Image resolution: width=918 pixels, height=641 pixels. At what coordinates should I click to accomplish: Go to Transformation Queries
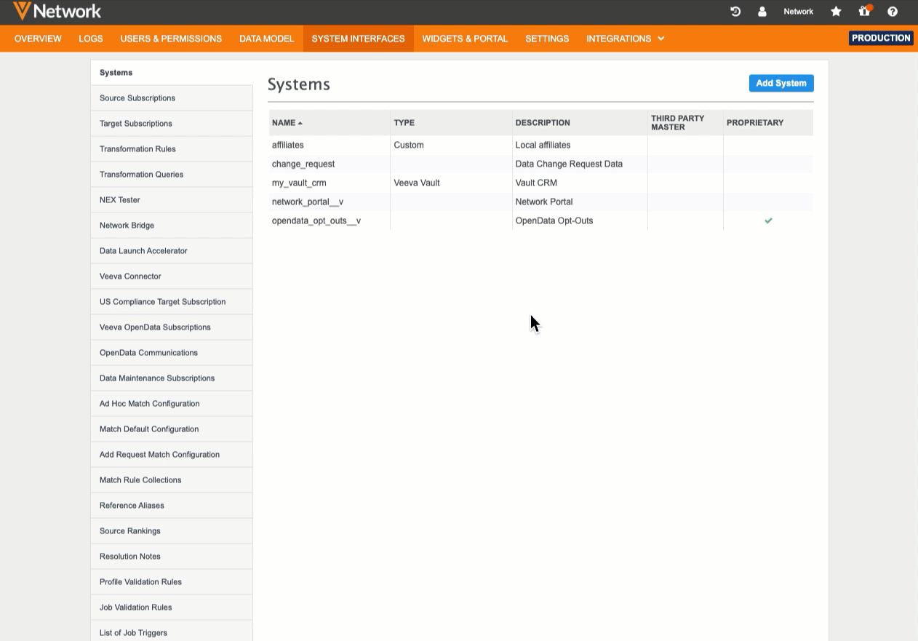172,175
